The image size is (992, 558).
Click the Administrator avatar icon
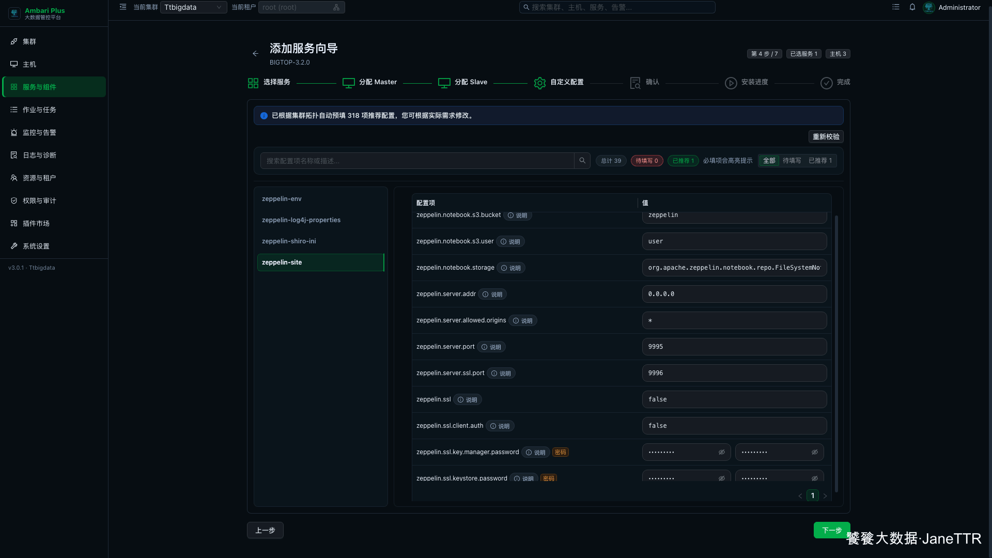coord(929,7)
